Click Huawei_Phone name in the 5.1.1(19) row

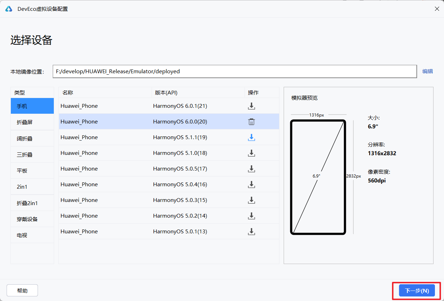pyautogui.click(x=79, y=137)
